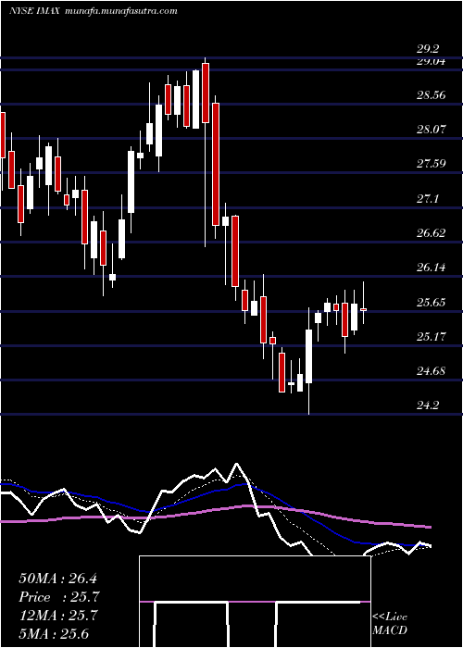The image size is (463, 648).
Task: Click the last small red candle near 25.65
Action: coord(363,309)
